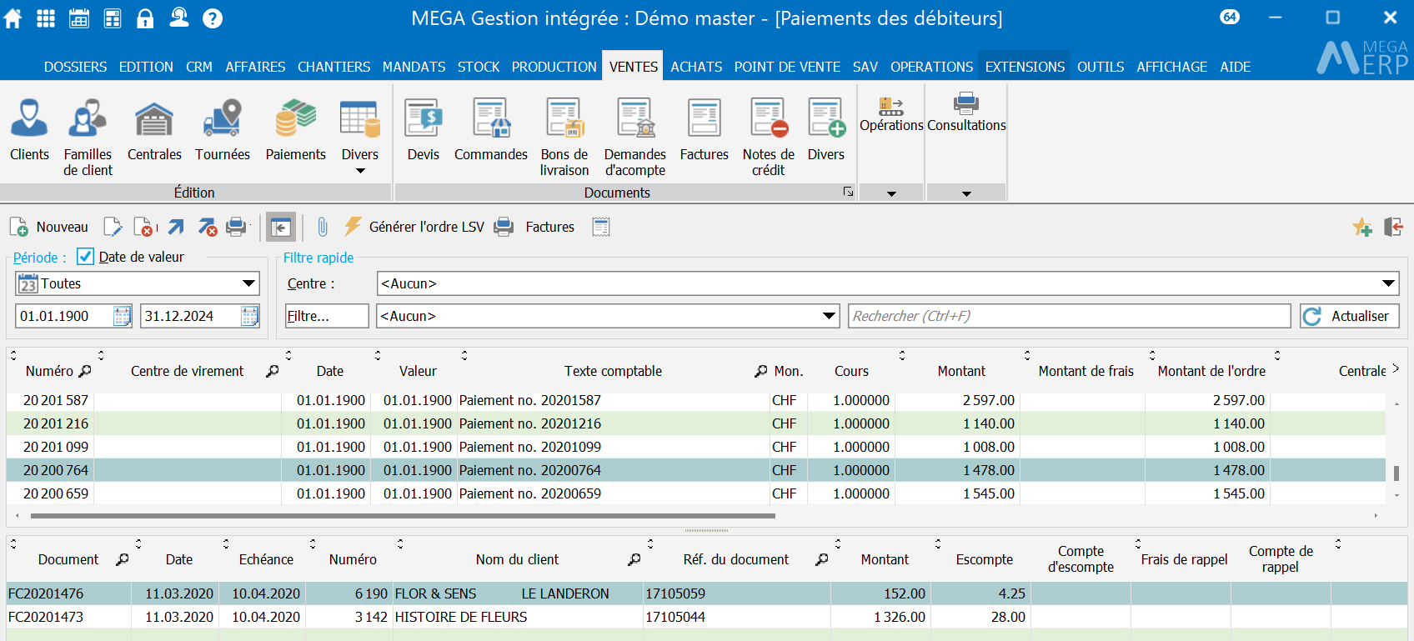Expand the Divers dropdown in Édition group

tap(360, 171)
